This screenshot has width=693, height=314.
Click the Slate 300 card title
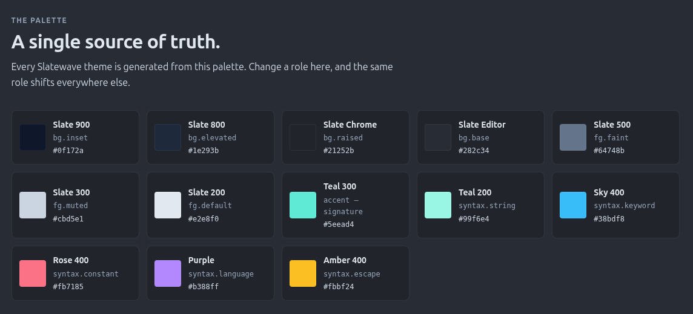(x=71, y=192)
